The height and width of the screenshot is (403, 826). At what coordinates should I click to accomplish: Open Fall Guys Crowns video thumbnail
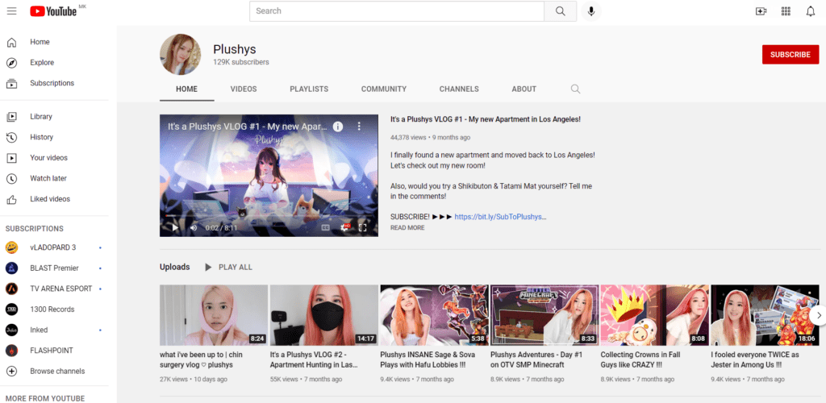[x=654, y=315]
